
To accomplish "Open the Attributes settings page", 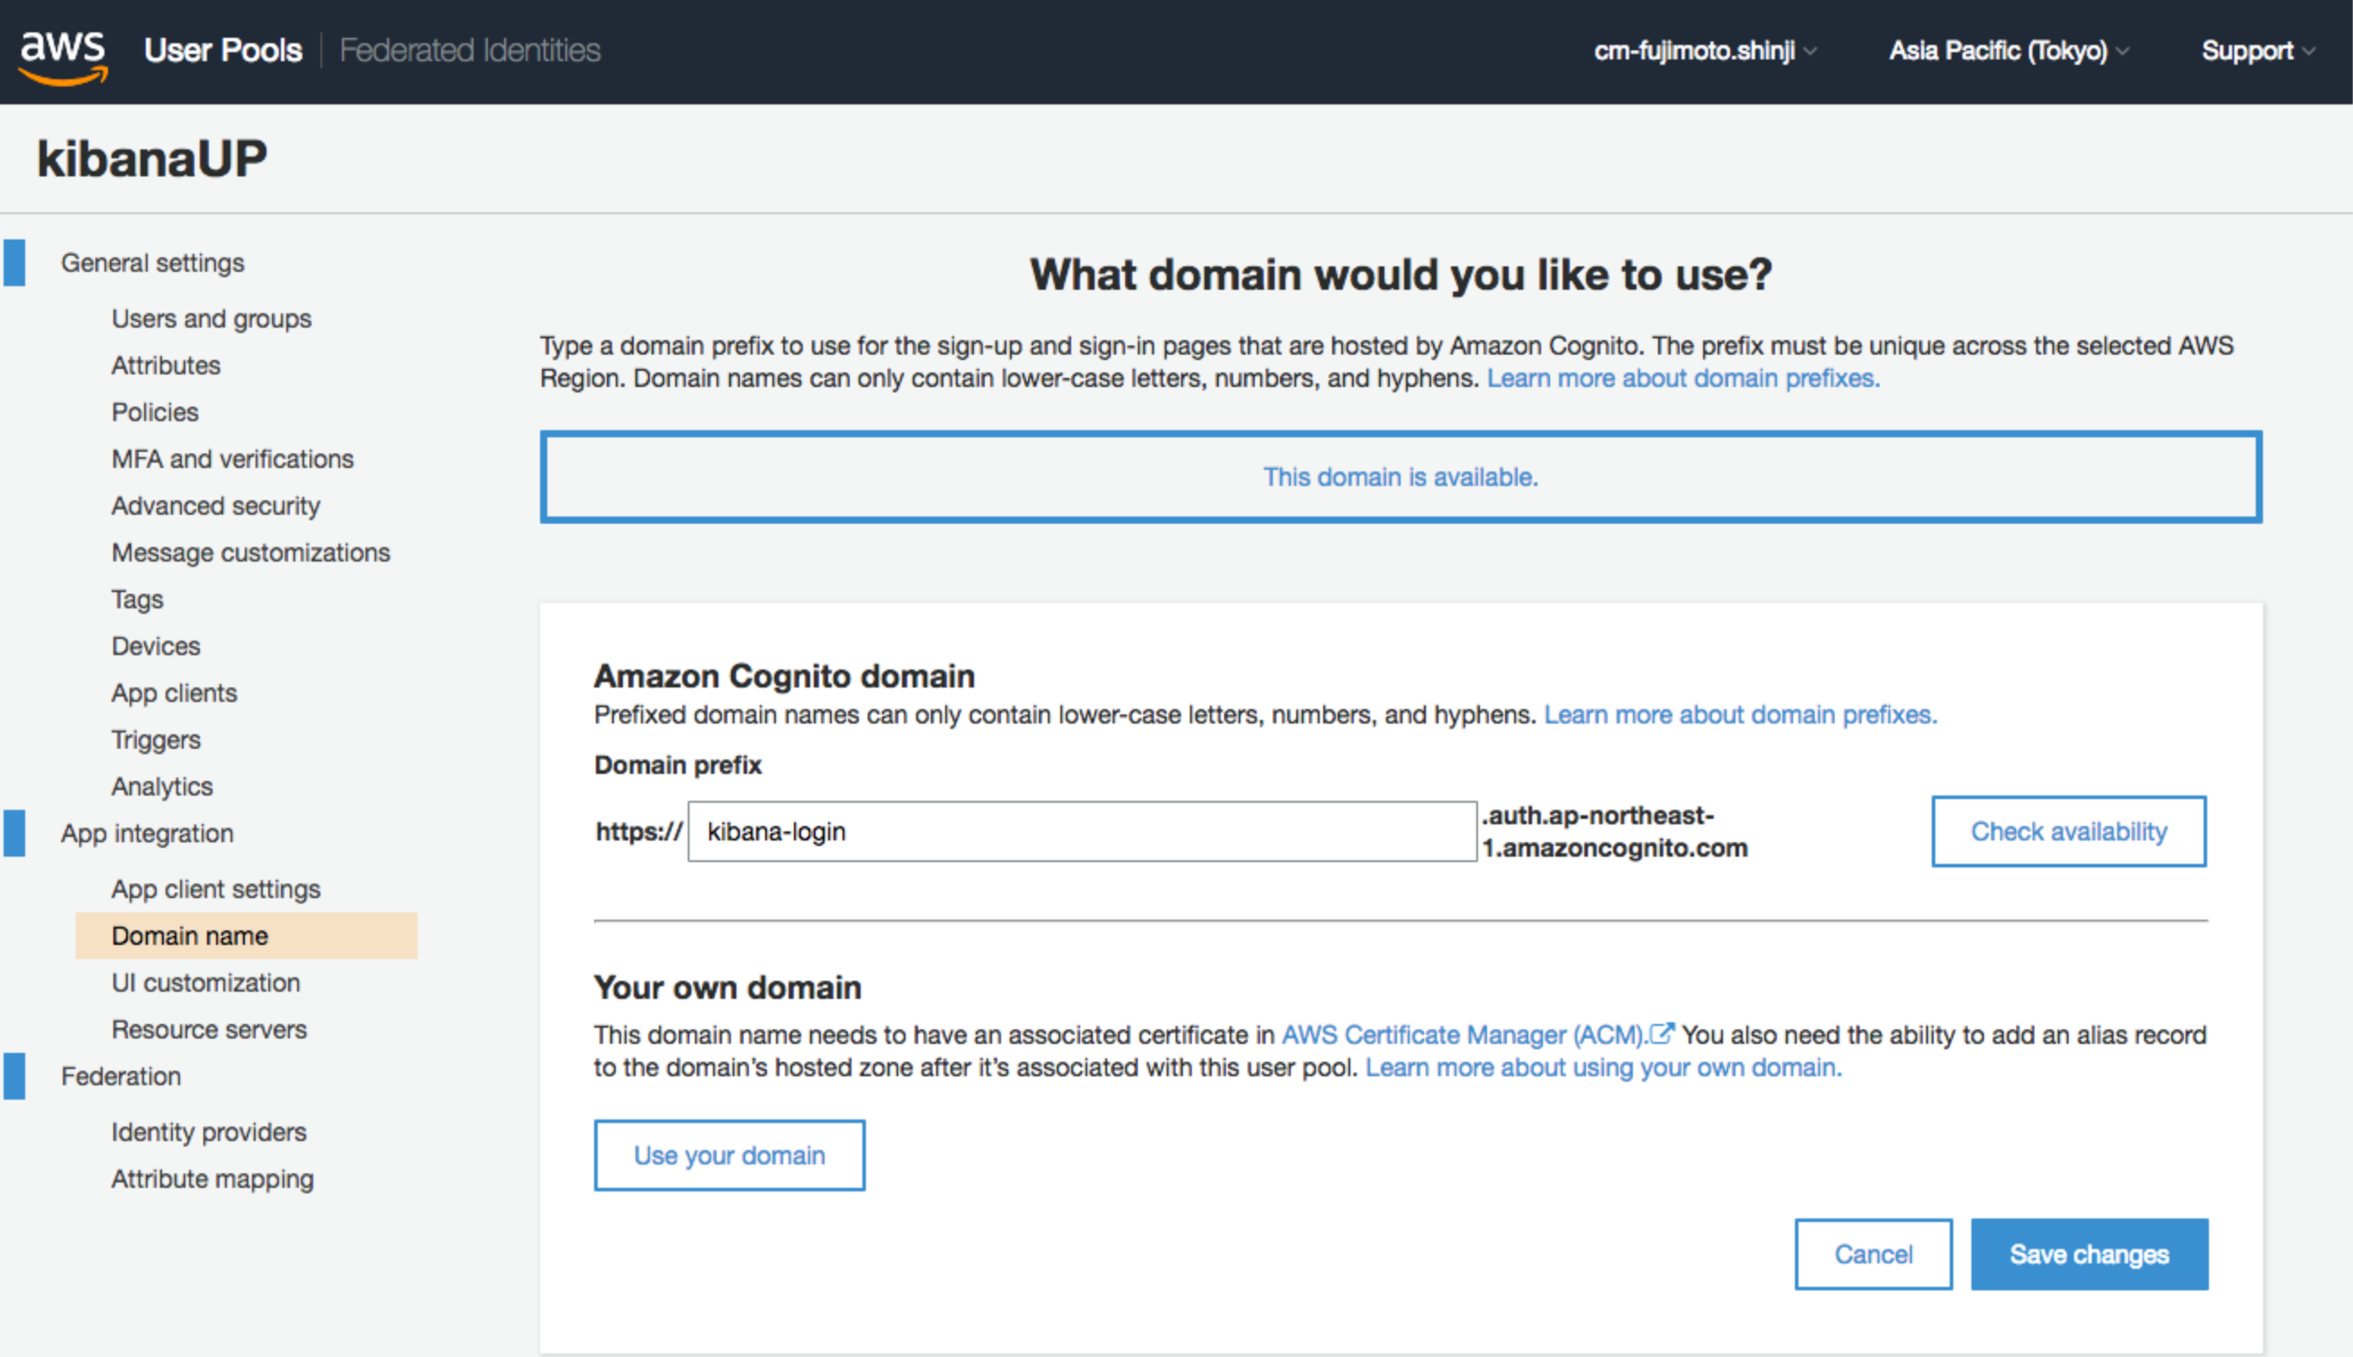I will tap(166, 365).
